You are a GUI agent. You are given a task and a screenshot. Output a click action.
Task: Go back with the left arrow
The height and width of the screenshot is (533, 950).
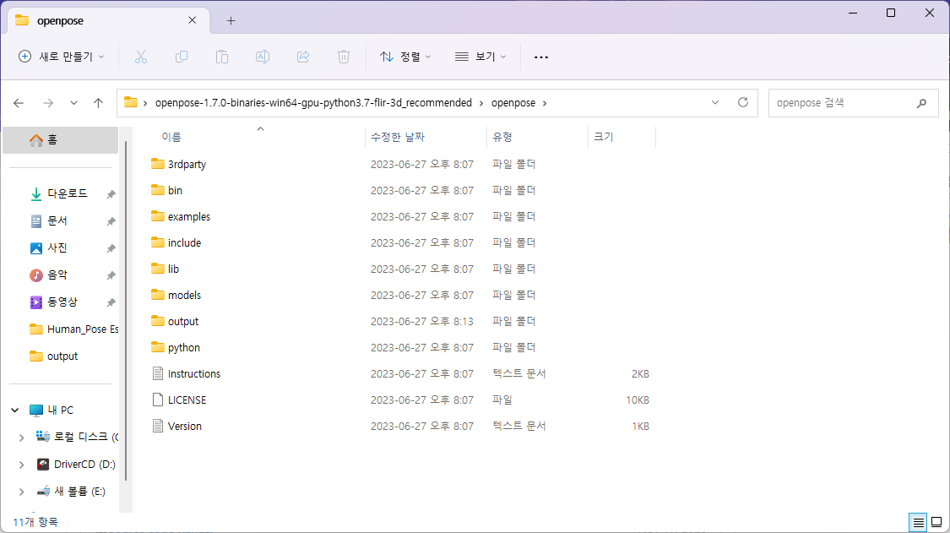[x=19, y=103]
